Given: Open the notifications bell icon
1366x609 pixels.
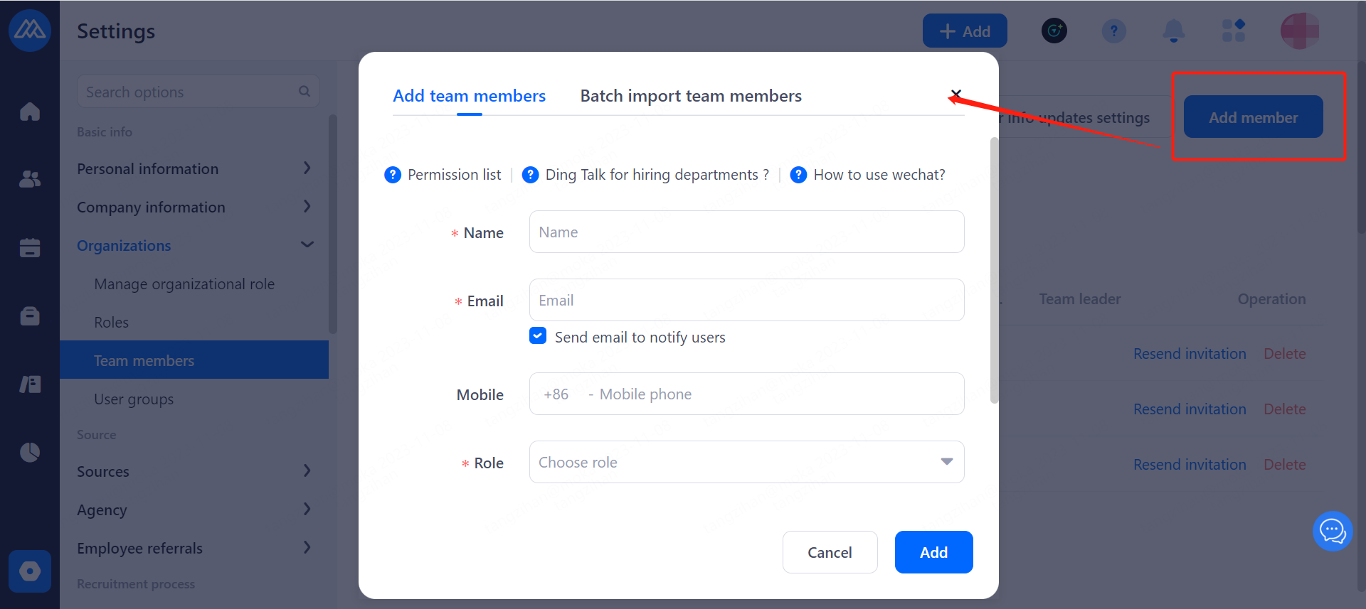Looking at the screenshot, I should pyautogui.click(x=1173, y=31).
